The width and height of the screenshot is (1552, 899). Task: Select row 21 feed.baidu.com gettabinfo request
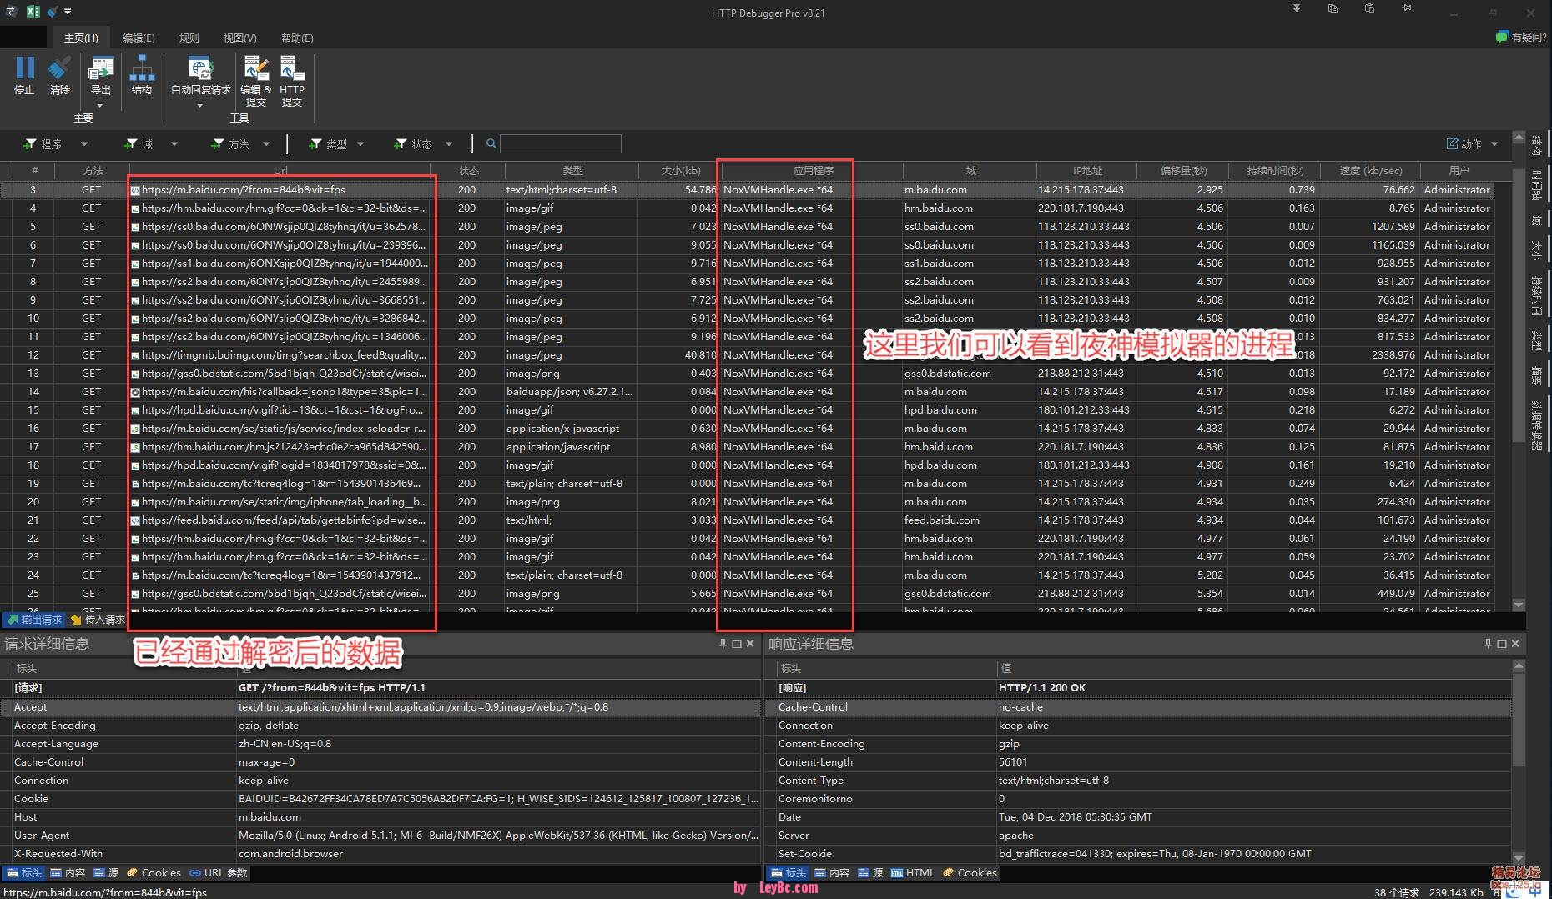pos(747,520)
